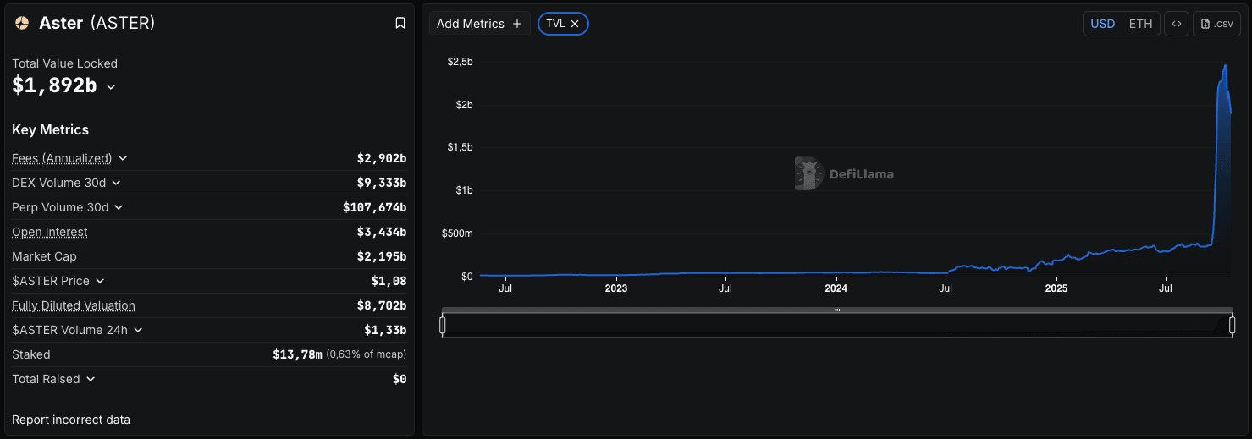1252x439 pixels.
Task: Click the bookmark icon next to Aster
Action: 400,24
